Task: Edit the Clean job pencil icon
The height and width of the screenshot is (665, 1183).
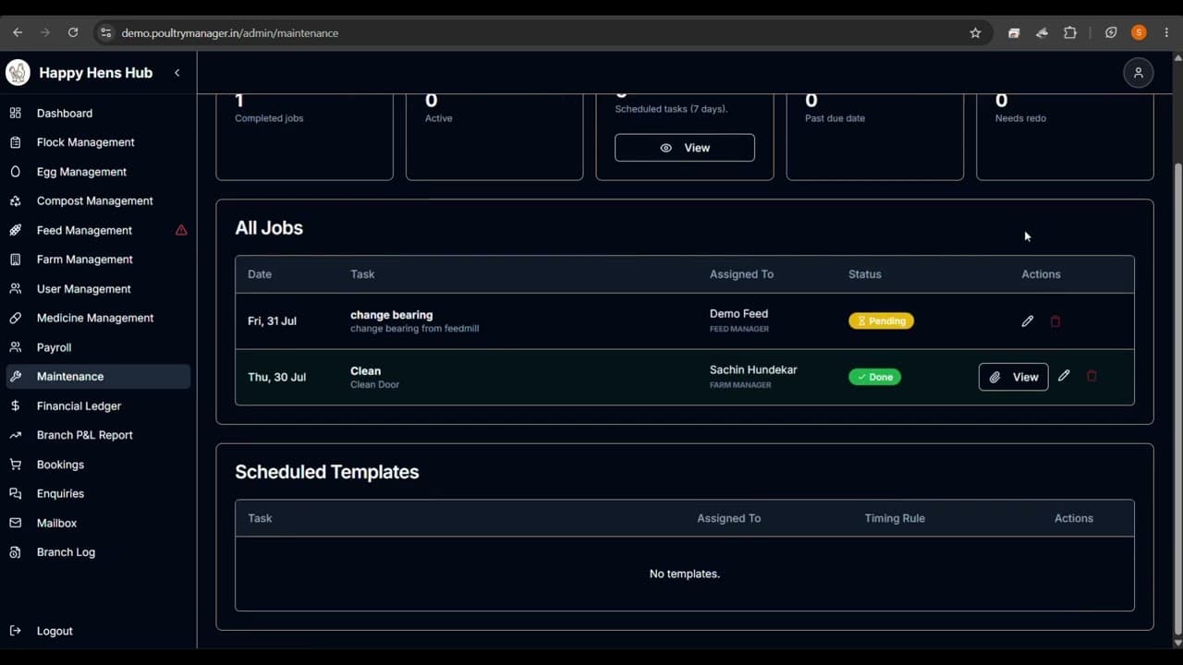Action: 1064,376
